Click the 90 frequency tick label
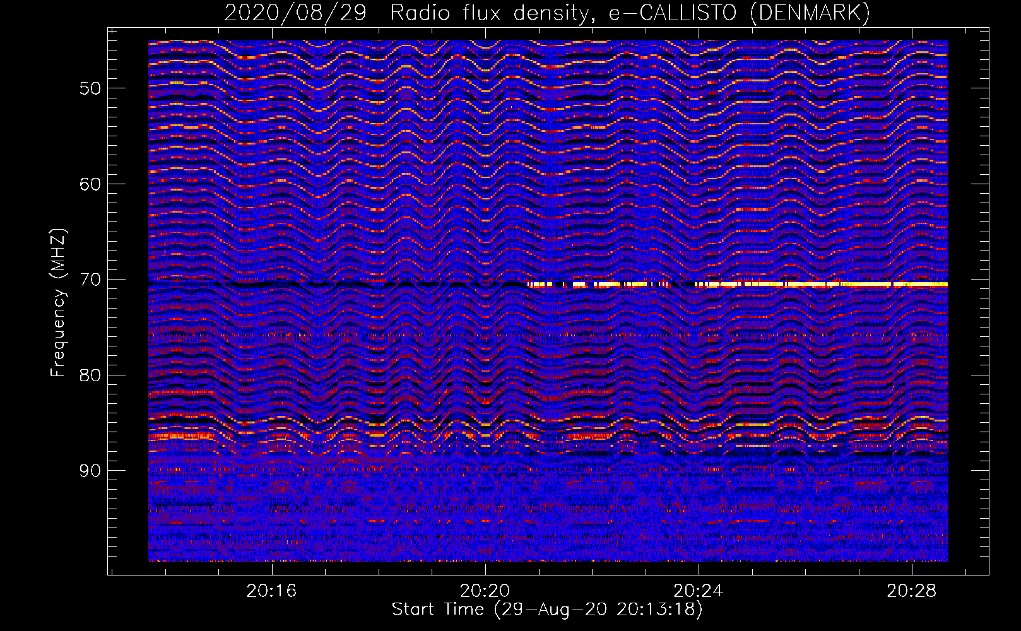 click(x=90, y=471)
